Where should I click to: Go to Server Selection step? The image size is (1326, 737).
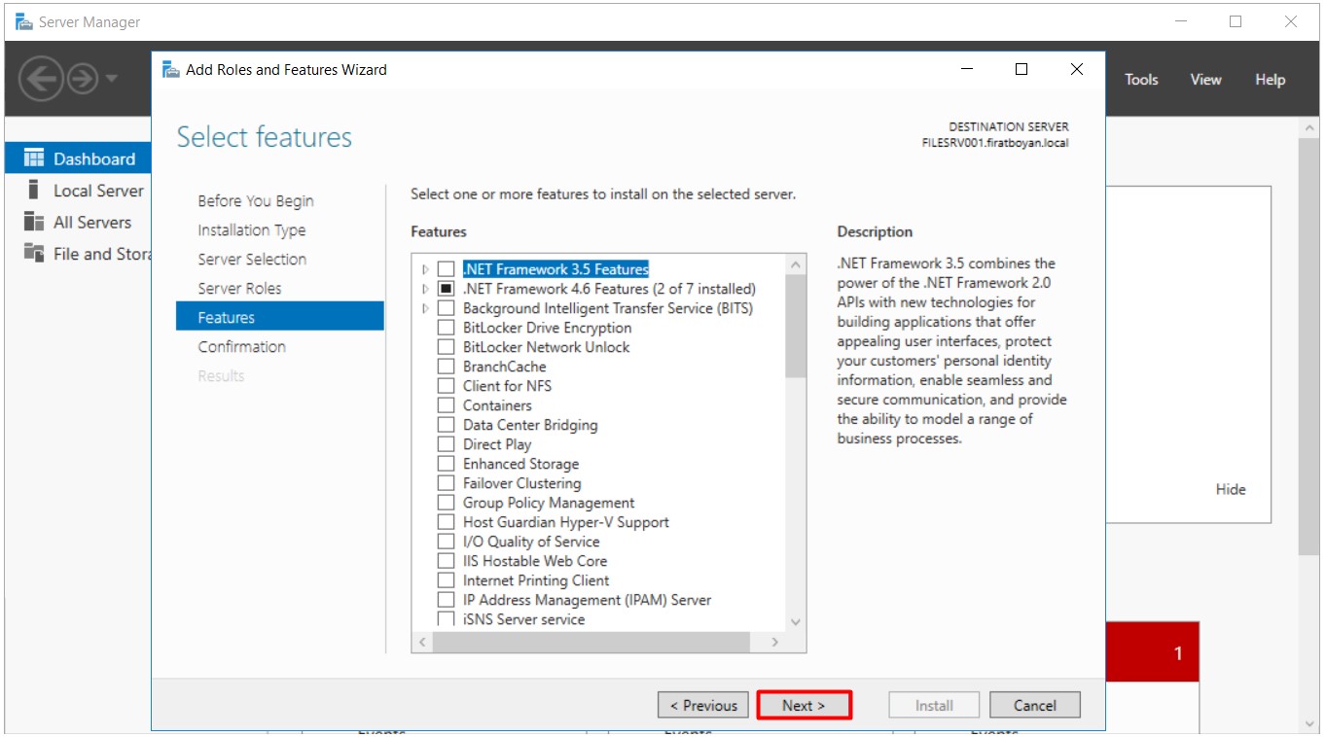point(252,259)
